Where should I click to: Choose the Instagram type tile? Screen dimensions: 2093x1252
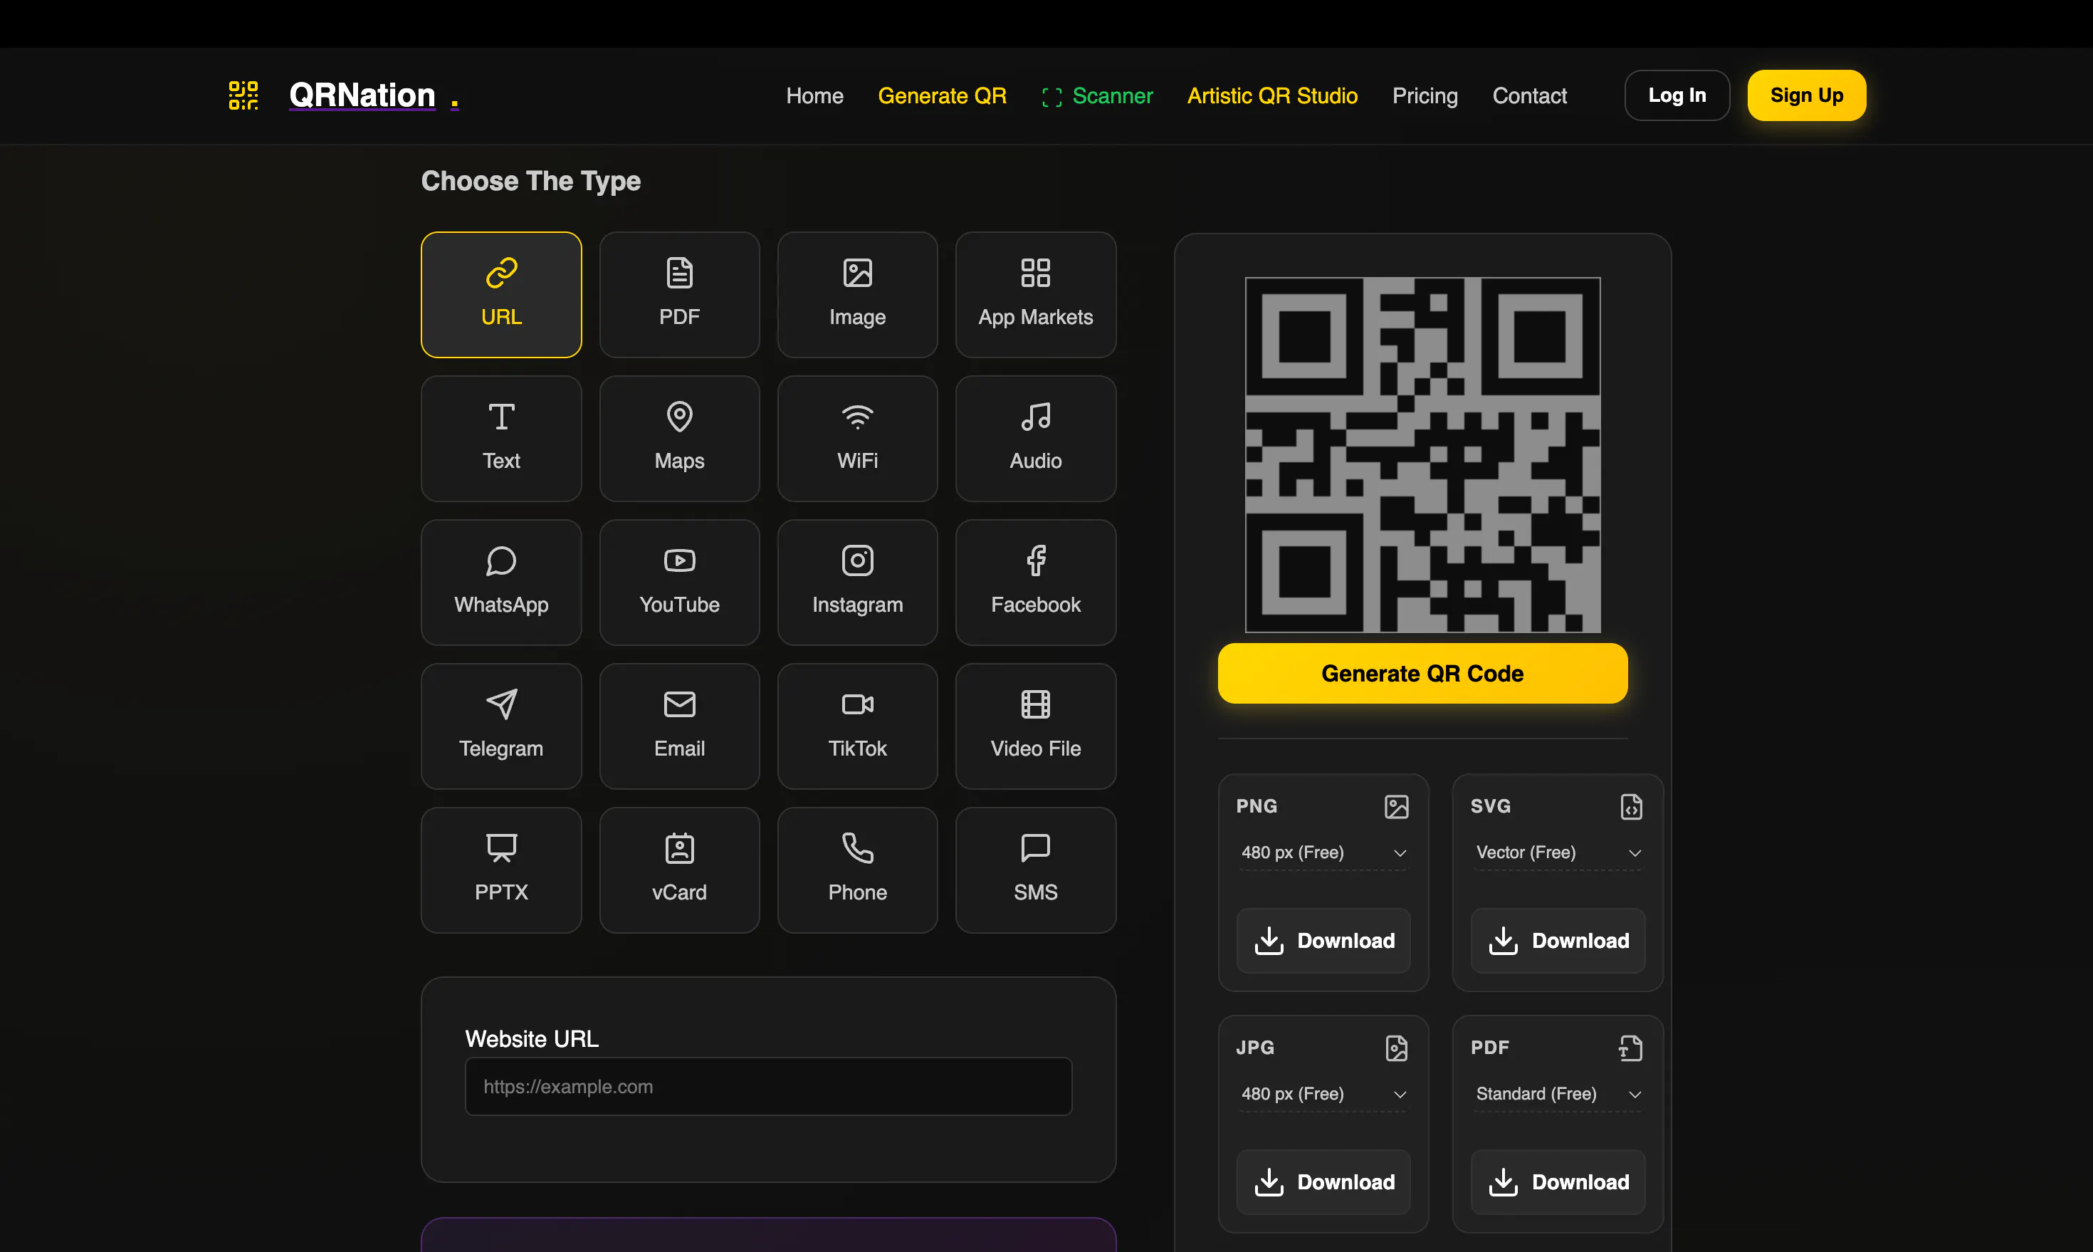pos(856,582)
